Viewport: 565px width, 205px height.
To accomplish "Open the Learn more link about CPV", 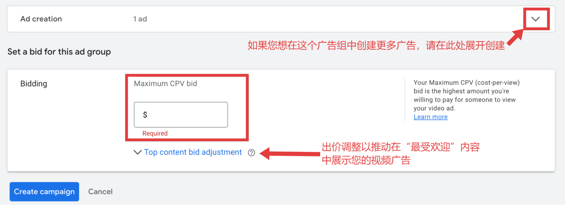I will [x=430, y=117].
